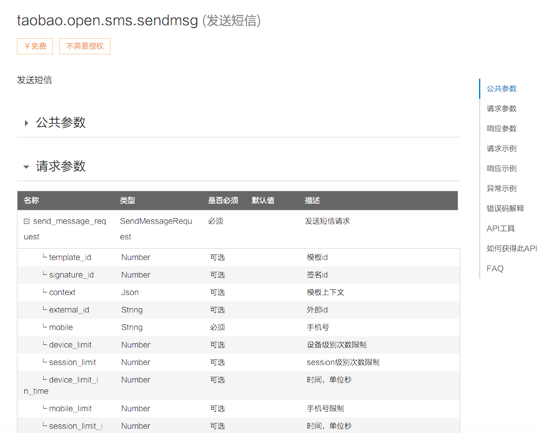539x433 pixels.
Task: Expand the 公共参数 section triangle
Action: click(26, 123)
